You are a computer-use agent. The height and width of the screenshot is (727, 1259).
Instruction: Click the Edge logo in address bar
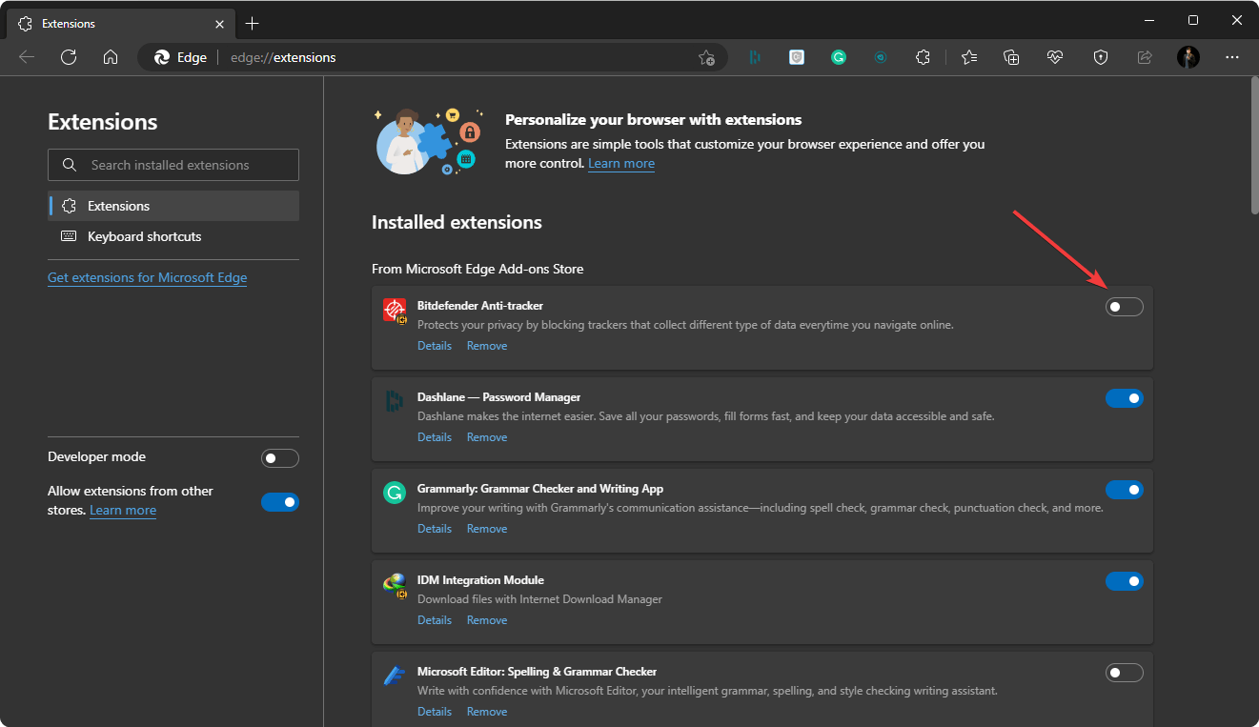162,57
